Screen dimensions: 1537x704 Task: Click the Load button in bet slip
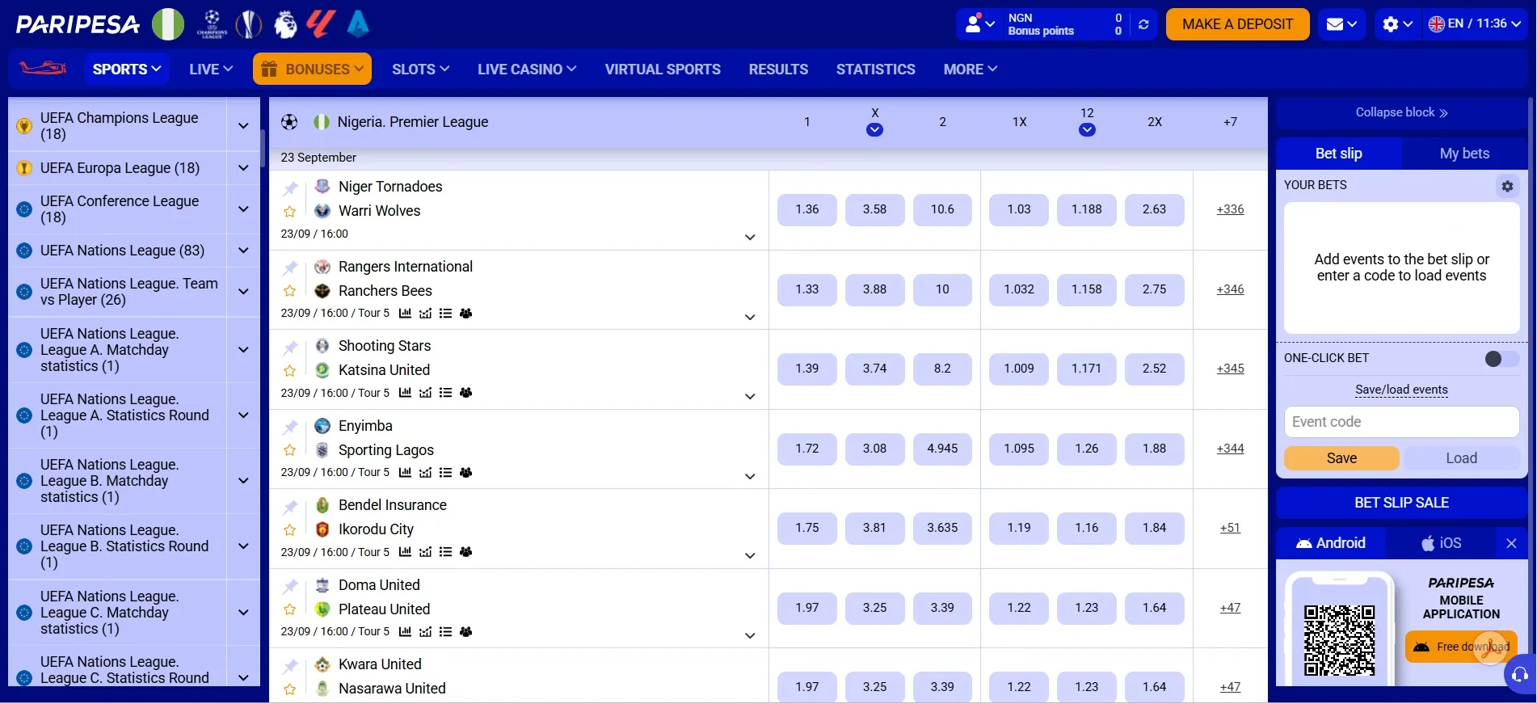[1461, 458]
